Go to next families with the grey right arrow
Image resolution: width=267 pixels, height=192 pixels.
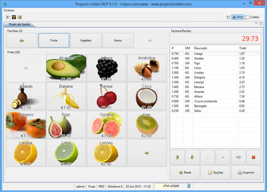[x=150, y=40]
